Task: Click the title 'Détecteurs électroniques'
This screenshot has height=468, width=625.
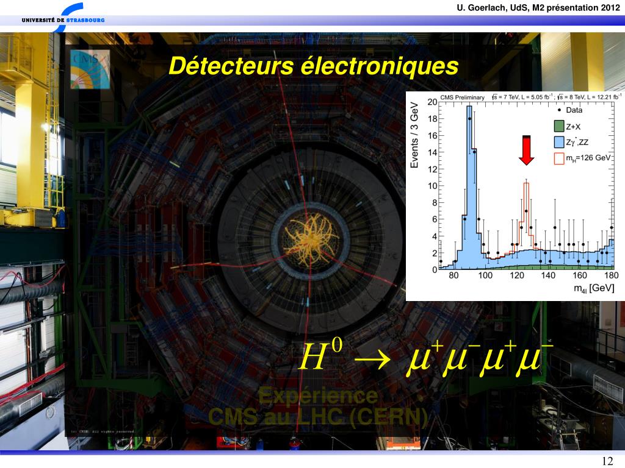Action: [x=313, y=65]
